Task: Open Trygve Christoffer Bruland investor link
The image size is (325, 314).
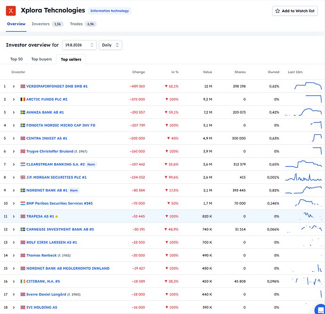Action: pyautogui.click(x=50, y=151)
